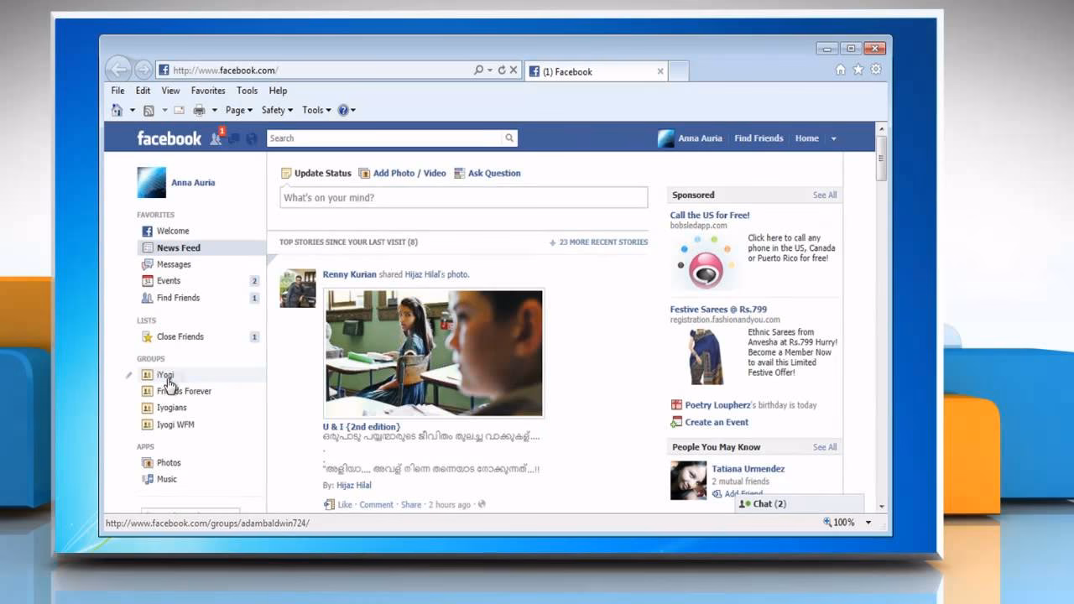The width and height of the screenshot is (1074, 604).
Task: Open the zoom level dropdown arrow at 100%
Action: (x=868, y=522)
